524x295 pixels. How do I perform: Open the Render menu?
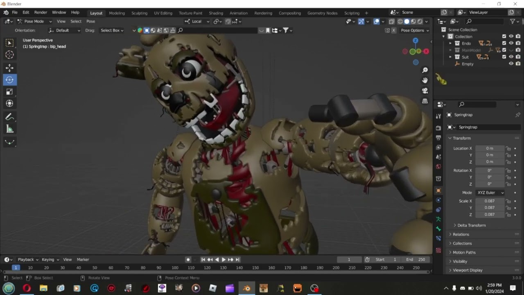click(41, 13)
